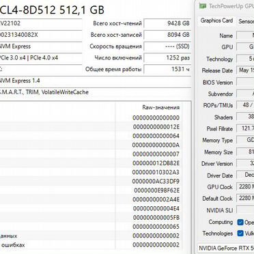This screenshot has height=254, width=254.
Task: Select raw value 0000000000065
Action: click(x=156, y=227)
